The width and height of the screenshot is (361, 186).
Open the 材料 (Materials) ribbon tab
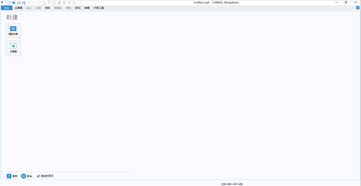47,8
